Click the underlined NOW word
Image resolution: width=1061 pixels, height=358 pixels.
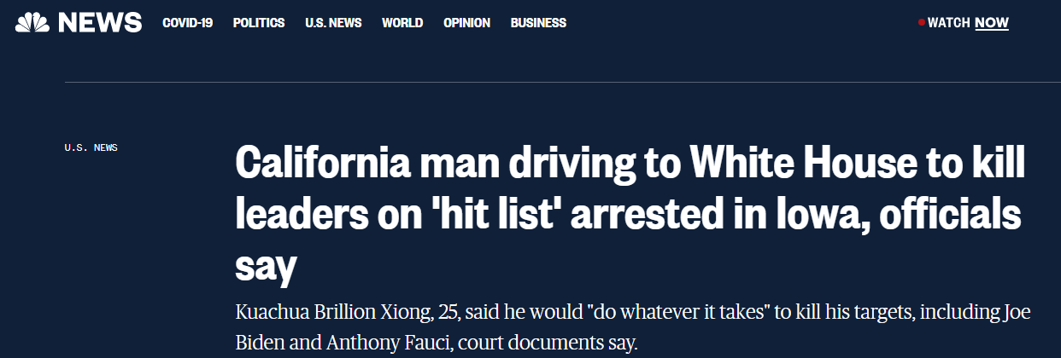992,23
